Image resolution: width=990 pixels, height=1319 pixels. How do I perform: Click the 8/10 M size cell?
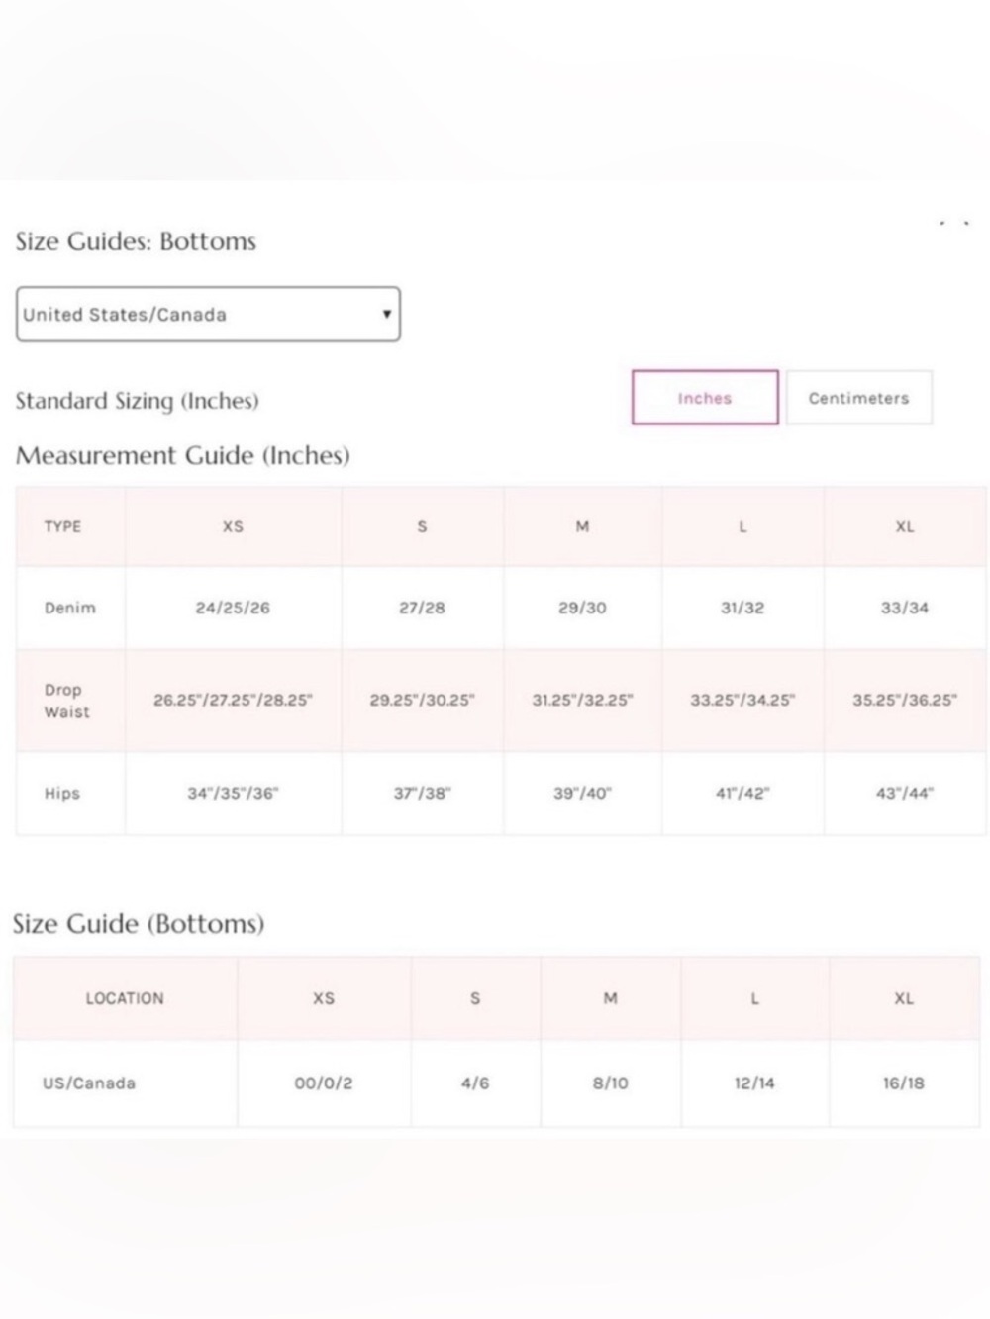[x=610, y=1083]
